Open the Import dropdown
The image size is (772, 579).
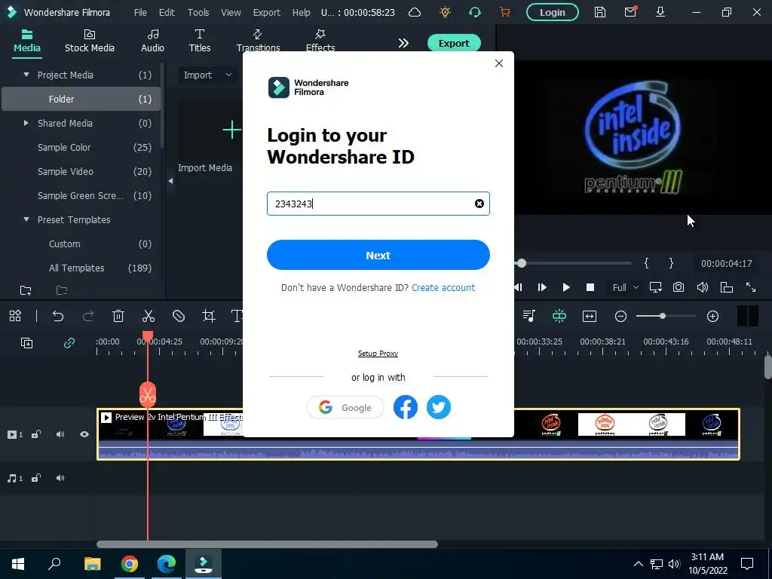(x=207, y=75)
